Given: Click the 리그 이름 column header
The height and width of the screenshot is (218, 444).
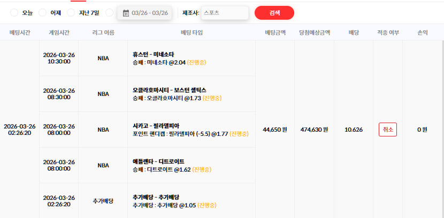Looking at the screenshot, I should coord(103,33).
